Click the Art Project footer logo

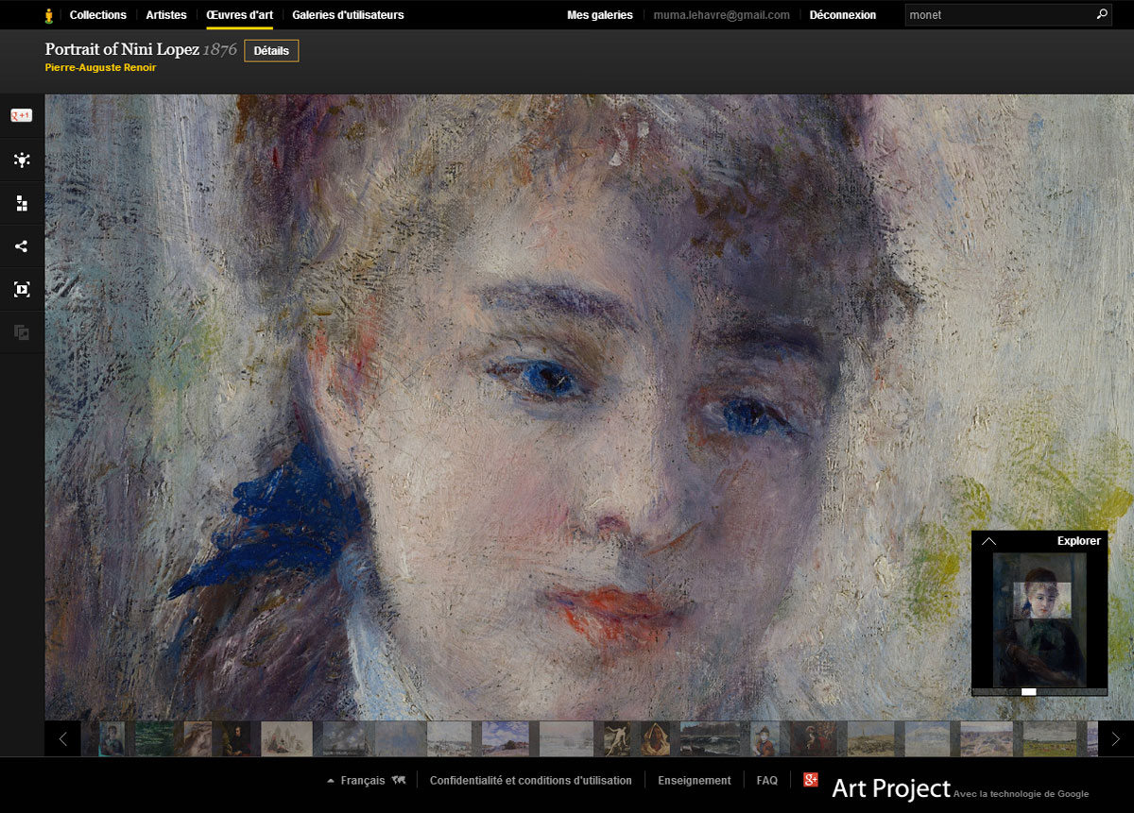coord(891,788)
